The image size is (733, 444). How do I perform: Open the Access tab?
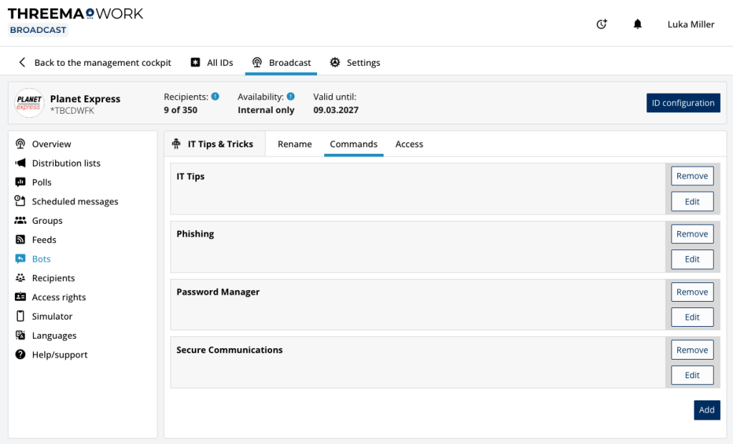pyautogui.click(x=409, y=143)
